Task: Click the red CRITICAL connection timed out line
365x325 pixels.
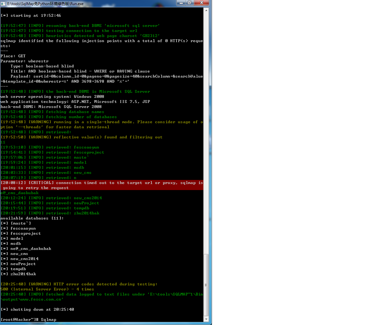Action: (102, 185)
